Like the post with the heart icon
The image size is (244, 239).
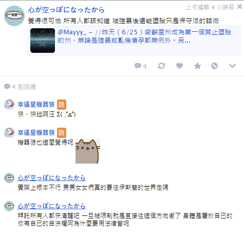pyautogui.click(x=179, y=66)
